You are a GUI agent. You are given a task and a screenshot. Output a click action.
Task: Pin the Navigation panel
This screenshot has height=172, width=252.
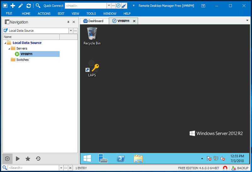tap(68, 22)
